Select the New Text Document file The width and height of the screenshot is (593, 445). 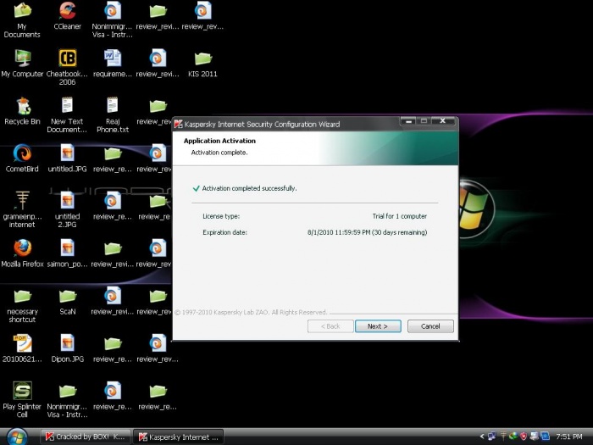(x=67, y=114)
